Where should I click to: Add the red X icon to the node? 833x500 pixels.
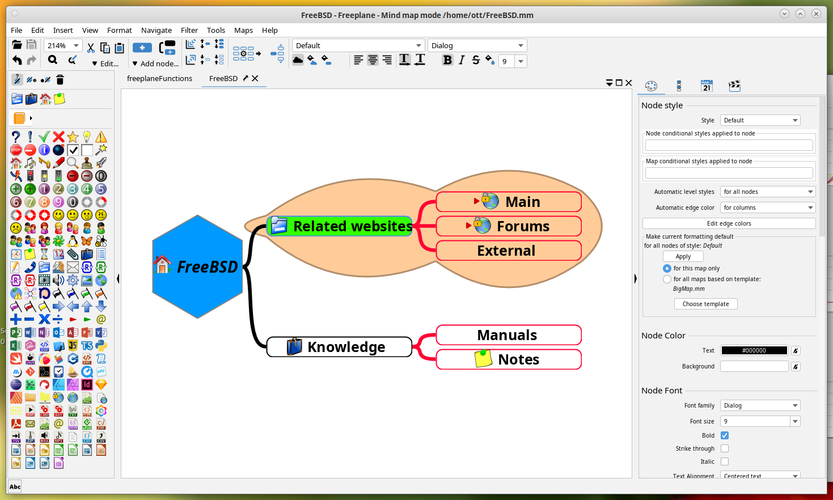click(58, 137)
